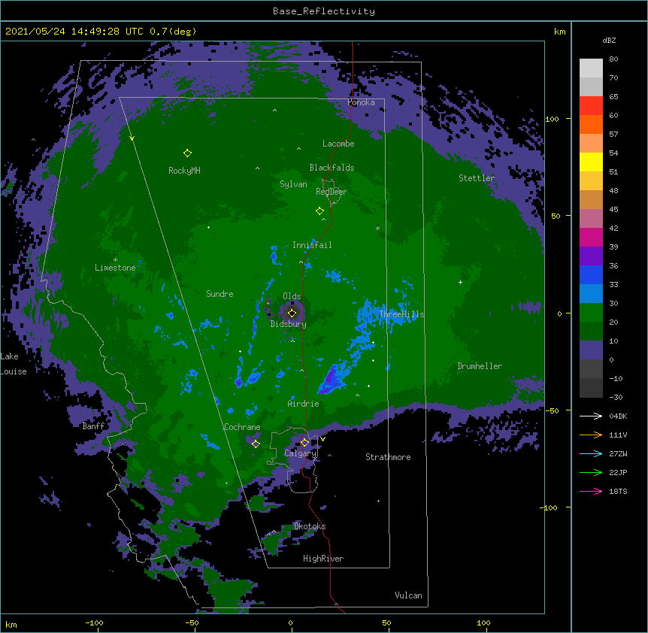Click the green 30 dBZ color swatch

pyautogui.click(x=591, y=313)
